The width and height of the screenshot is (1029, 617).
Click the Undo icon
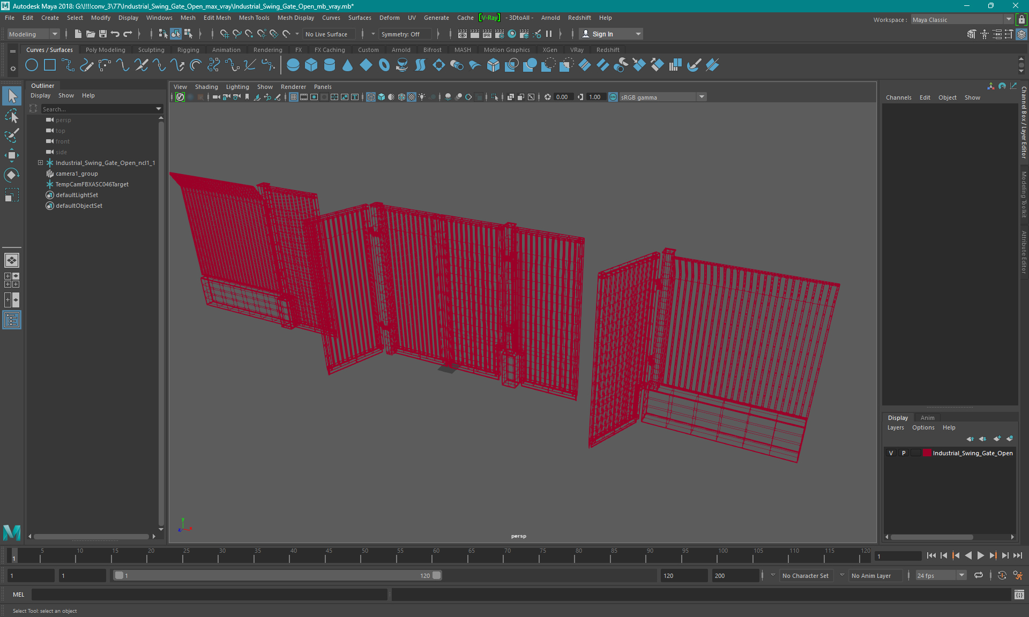click(115, 34)
